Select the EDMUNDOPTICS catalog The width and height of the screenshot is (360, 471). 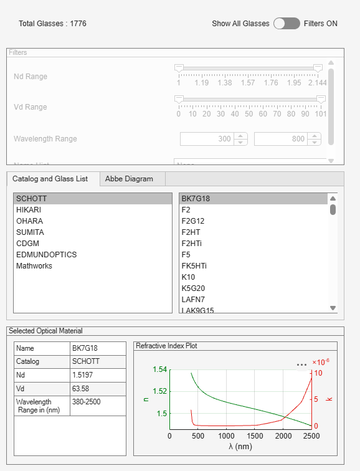pos(93,255)
